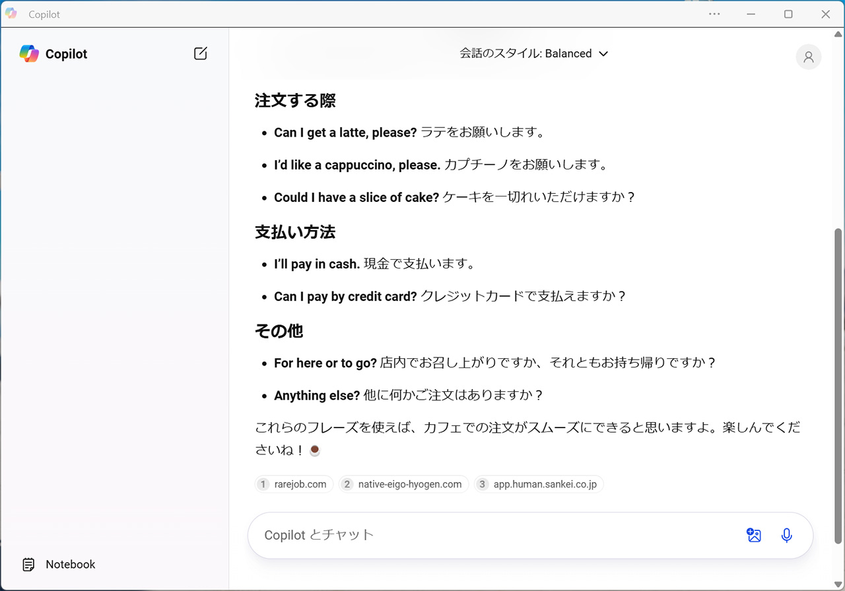This screenshot has width=845, height=591.
Task: Click the Copilot app icon in title bar
Action: tap(11, 14)
